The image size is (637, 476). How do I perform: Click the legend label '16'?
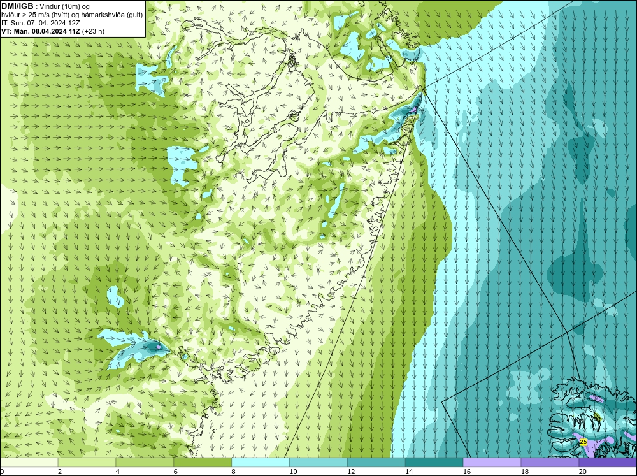(467, 472)
